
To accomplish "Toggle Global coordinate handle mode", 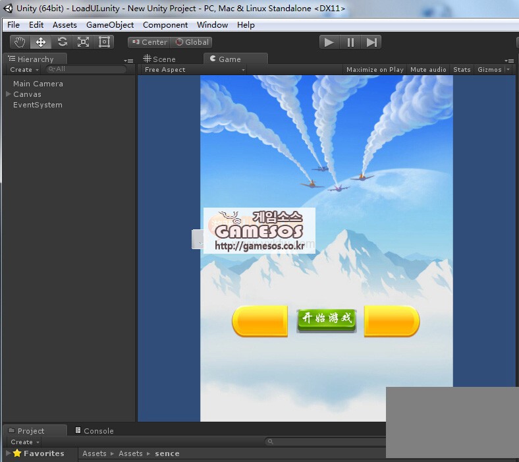I will (191, 42).
